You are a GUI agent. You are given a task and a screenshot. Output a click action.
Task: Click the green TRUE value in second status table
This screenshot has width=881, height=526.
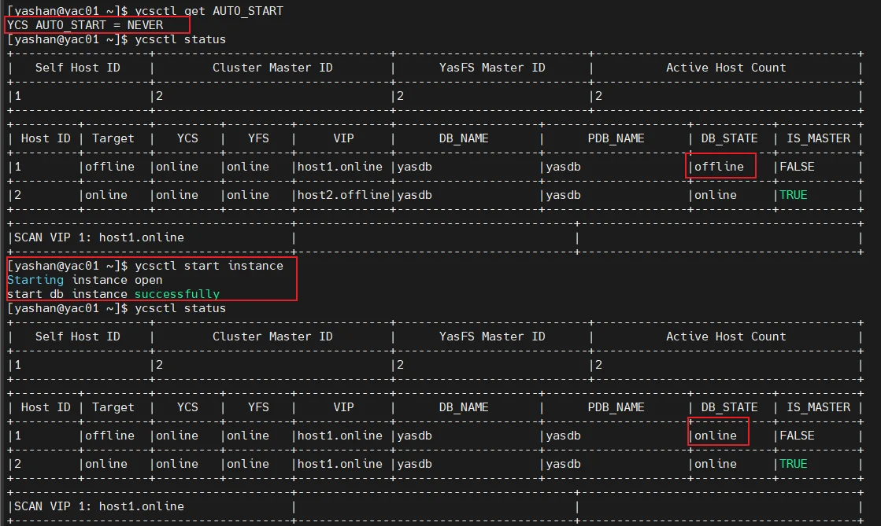793,464
